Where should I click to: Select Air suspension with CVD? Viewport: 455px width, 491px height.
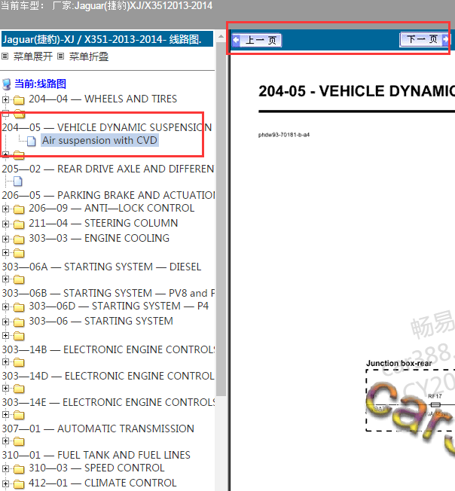pos(99,140)
